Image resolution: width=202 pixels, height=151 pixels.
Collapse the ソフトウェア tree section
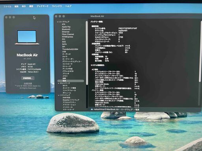[59, 95]
